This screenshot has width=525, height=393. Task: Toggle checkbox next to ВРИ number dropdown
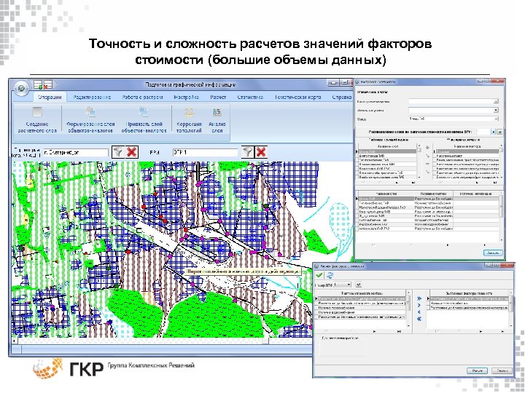[x=359, y=285]
